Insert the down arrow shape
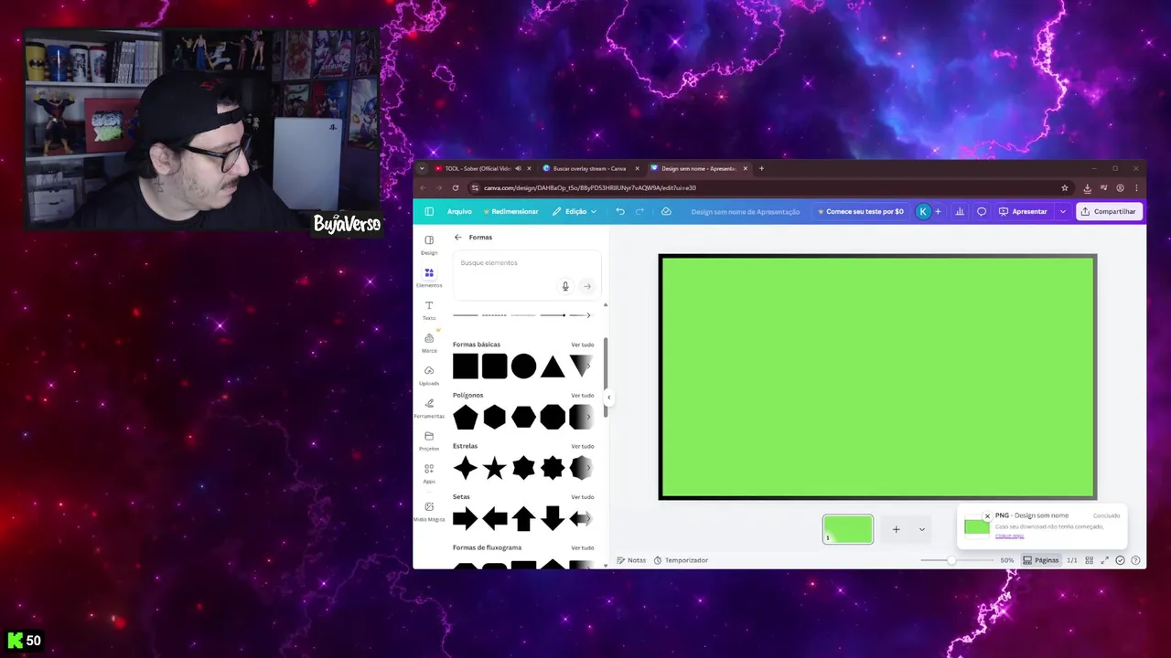 553,519
